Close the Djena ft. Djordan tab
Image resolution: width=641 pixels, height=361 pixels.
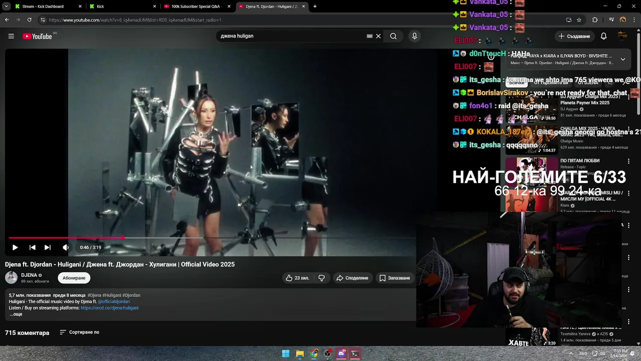pos(303,7)
